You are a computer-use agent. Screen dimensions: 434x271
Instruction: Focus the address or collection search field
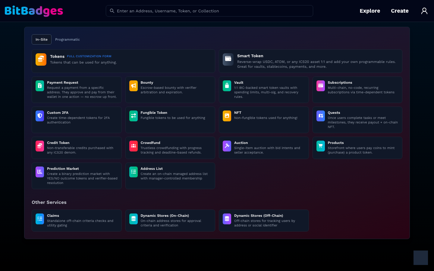(x=209, y=11)
